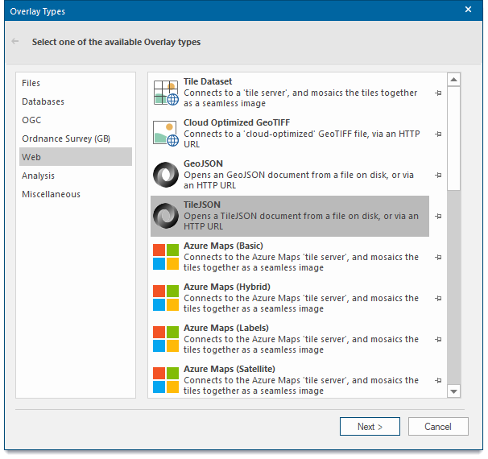The height and width of the screenshot is (459, 488).
Task: Click the Azure Maps (Hybrid) logo icon
Action: point(166,298)
